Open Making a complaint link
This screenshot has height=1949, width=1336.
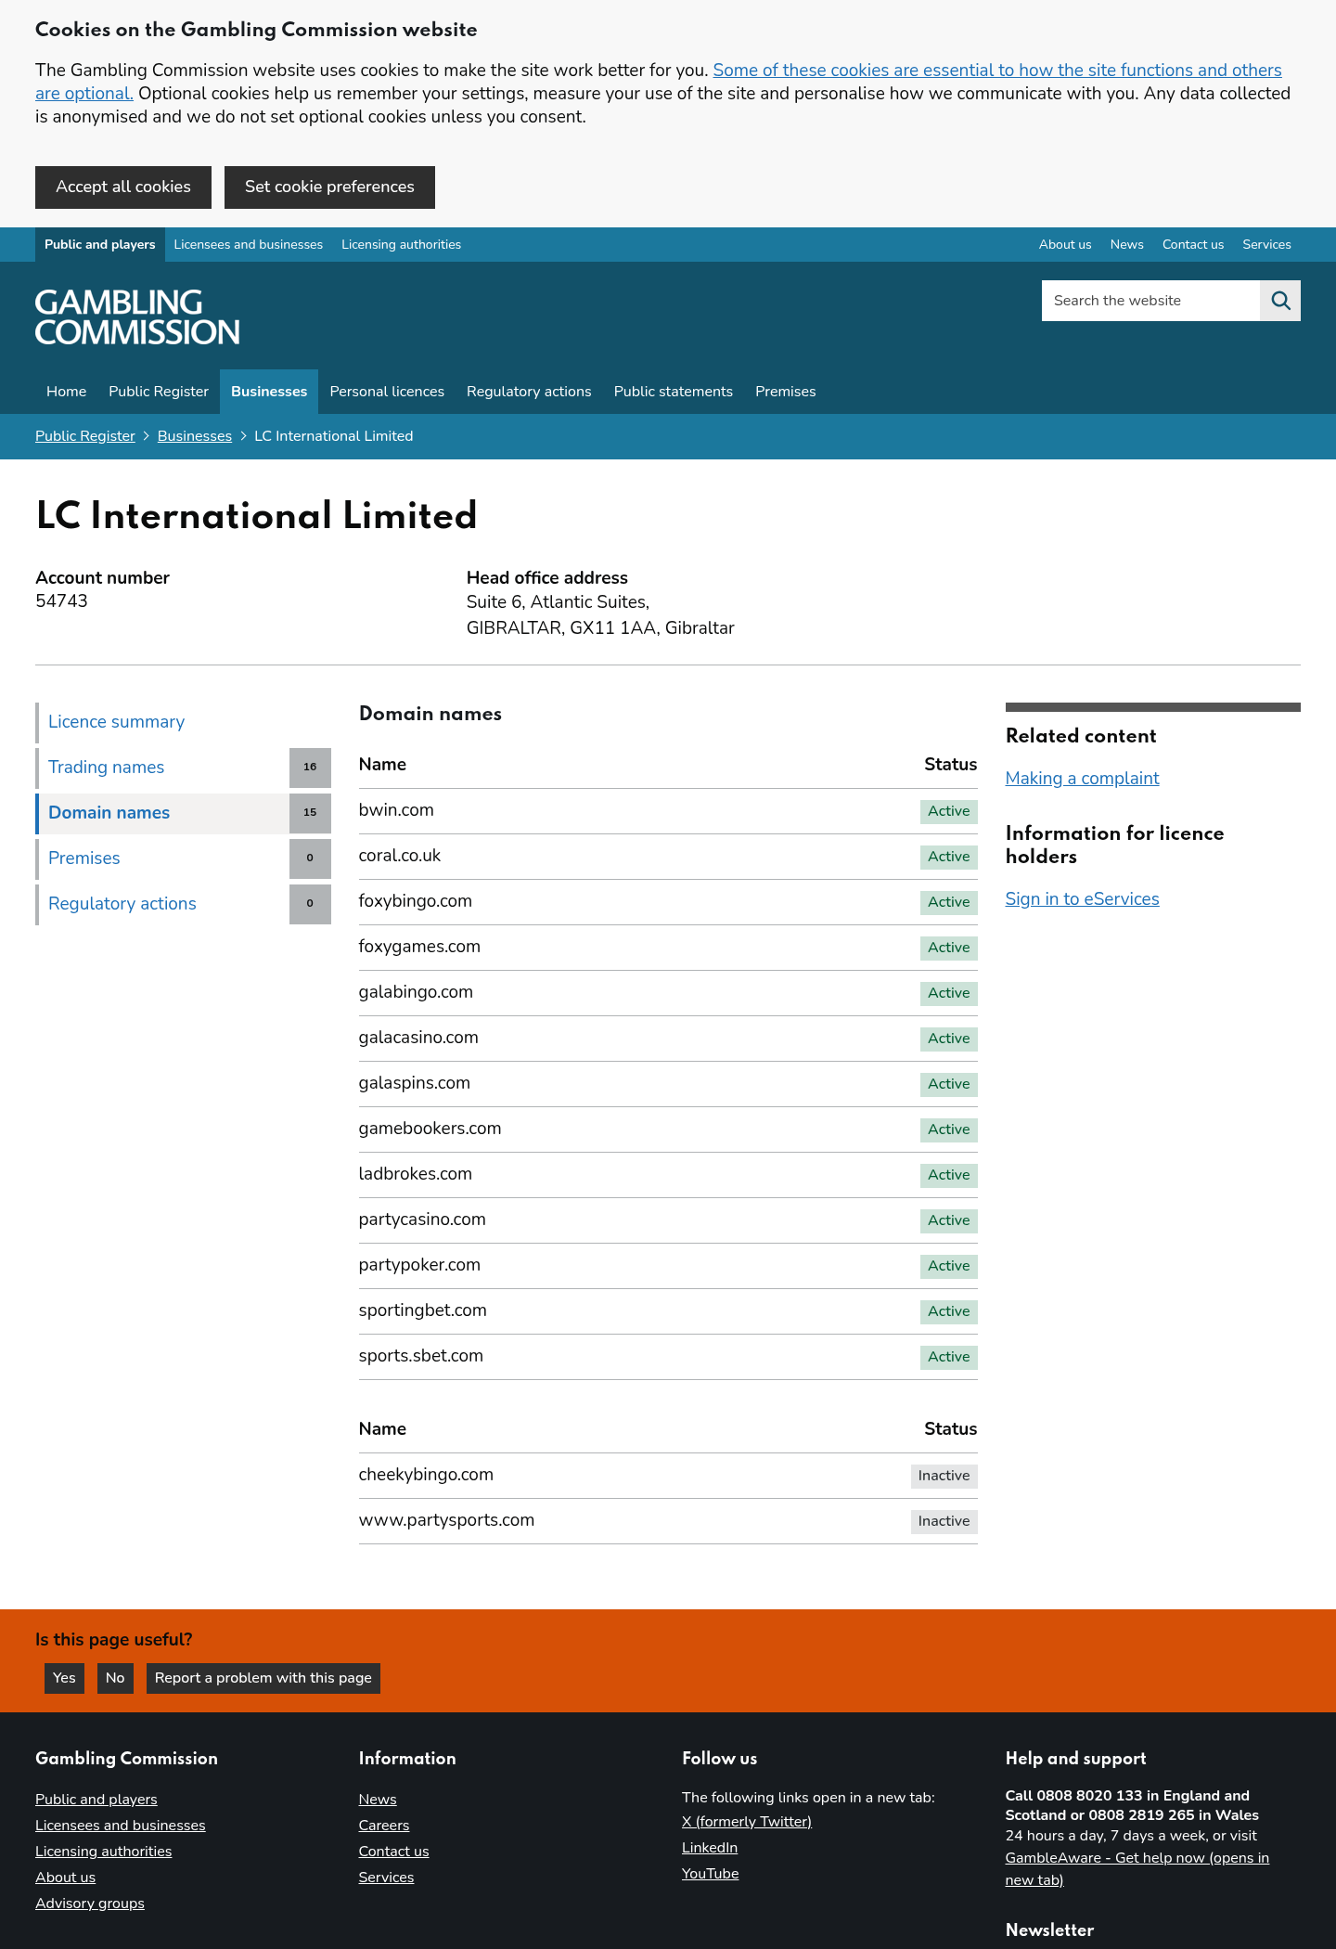click(1082, 779)
